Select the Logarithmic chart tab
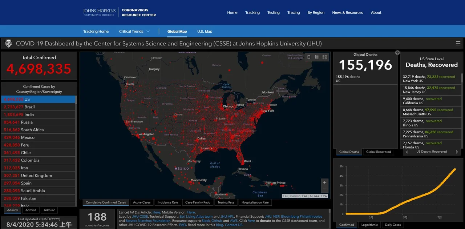The image size is (465, 229). tap(369, 225)
